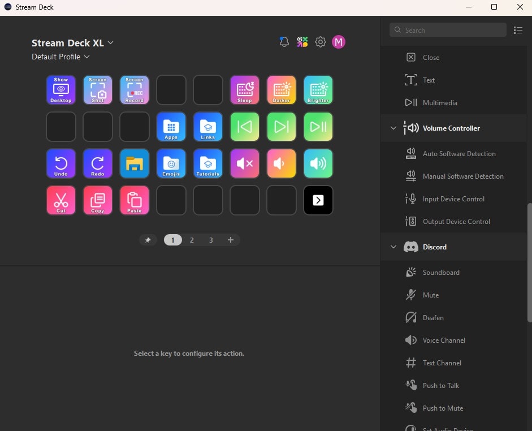This screenshot has width=532, height=431.
Task: Select the Screen Shot key
Action: [x=98, y=90]
